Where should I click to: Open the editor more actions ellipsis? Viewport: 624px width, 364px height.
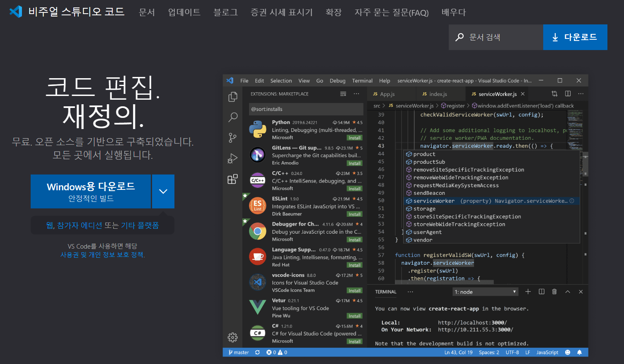tap(581, 94)
